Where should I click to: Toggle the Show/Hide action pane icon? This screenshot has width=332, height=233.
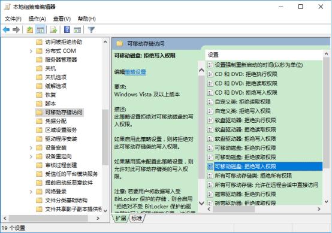click(77, 30)
